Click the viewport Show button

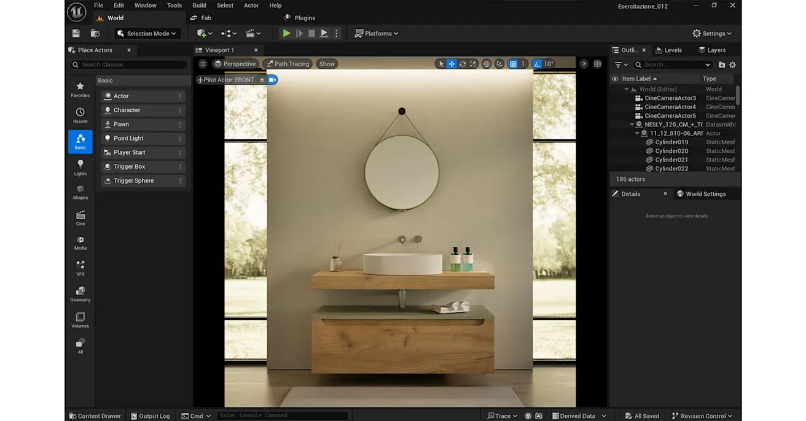[x=327, y=64]
